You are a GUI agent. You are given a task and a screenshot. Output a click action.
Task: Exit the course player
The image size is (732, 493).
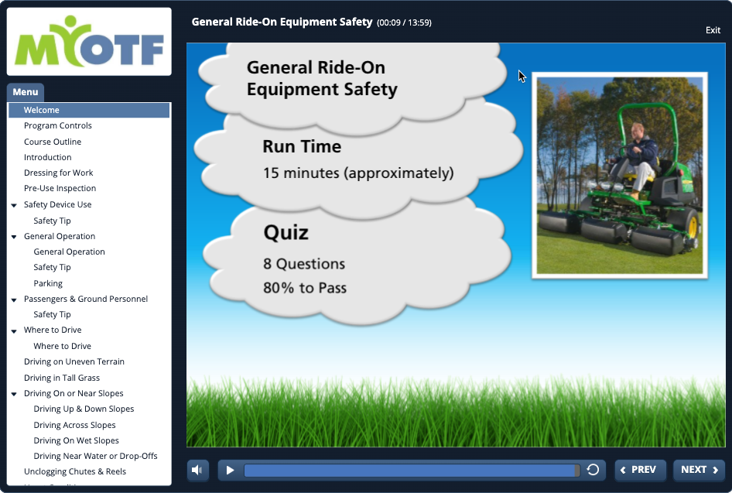point(713,30)
